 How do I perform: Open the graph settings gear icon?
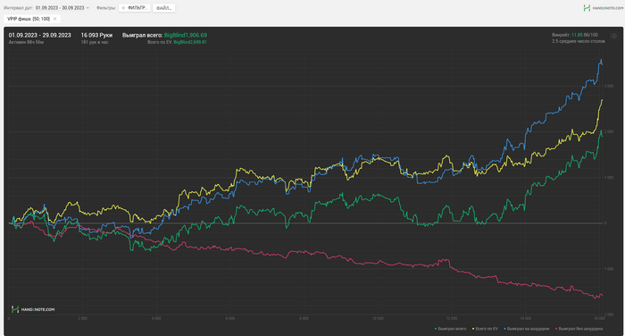[614, 36]
